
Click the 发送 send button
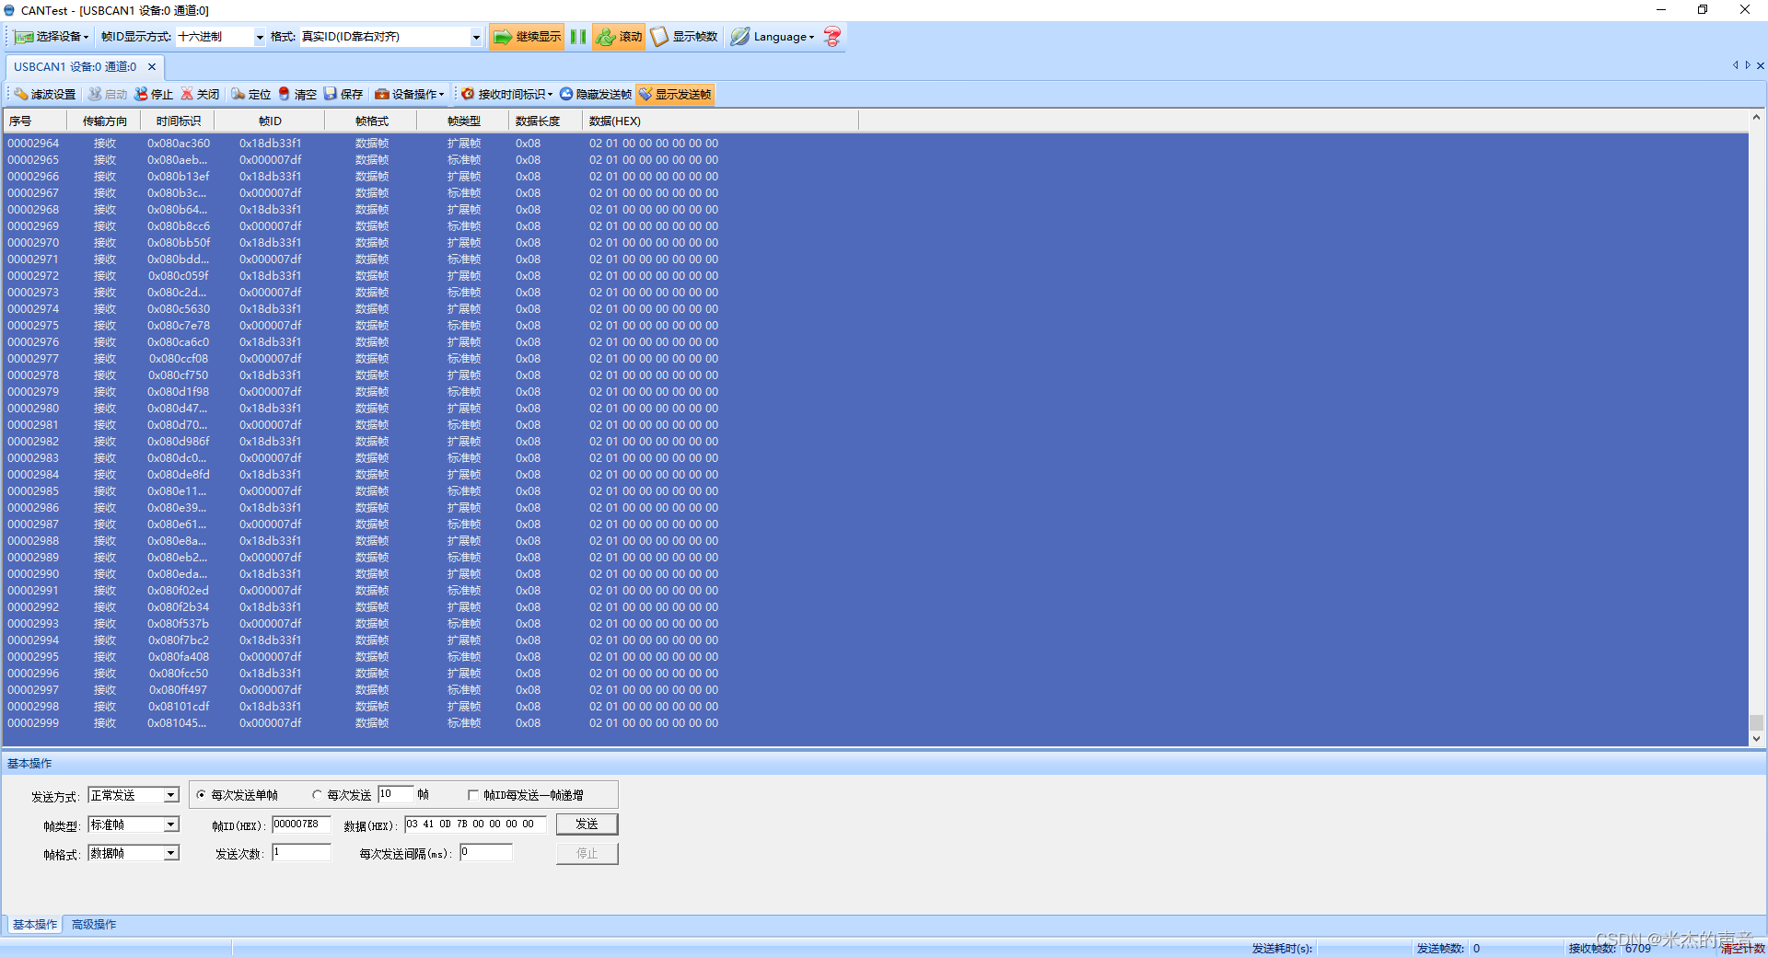click(x=587, y=824)
